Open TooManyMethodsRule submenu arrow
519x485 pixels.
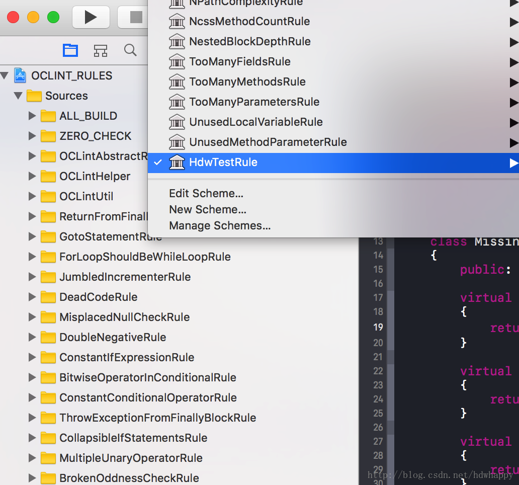click(514, 82)
